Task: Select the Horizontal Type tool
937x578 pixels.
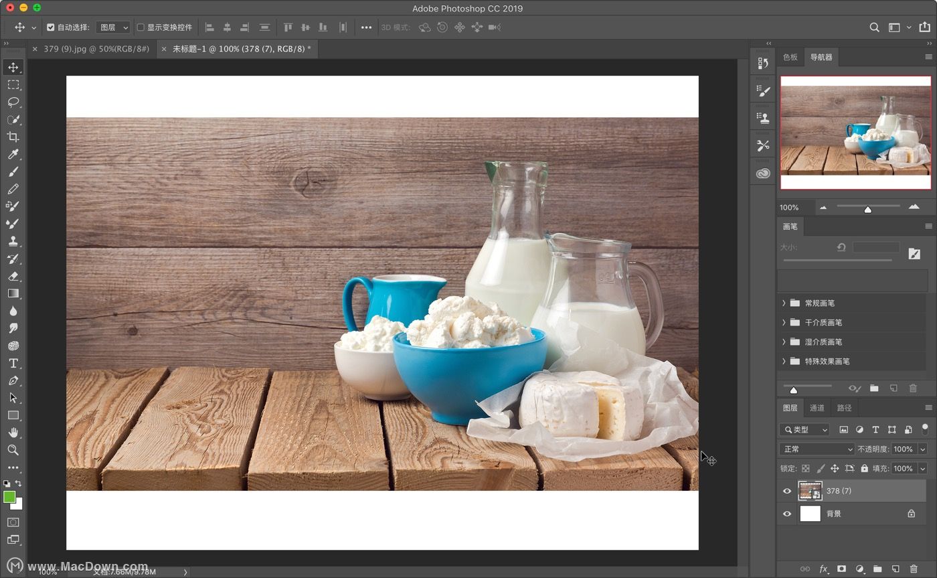Action: tap(13, 363)
